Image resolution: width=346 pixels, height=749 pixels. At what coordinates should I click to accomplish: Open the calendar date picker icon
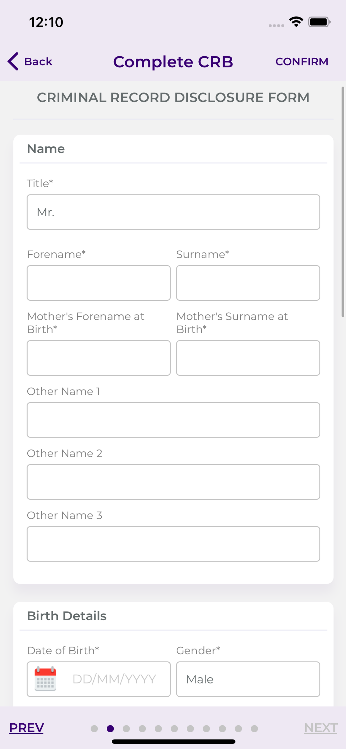[x=45, y=679]
